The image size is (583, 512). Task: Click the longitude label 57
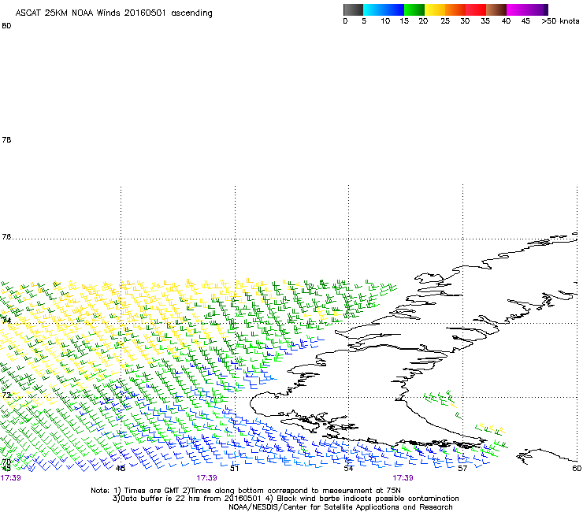pos(462,469)
